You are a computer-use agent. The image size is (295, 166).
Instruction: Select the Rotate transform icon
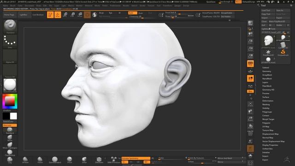80,15
